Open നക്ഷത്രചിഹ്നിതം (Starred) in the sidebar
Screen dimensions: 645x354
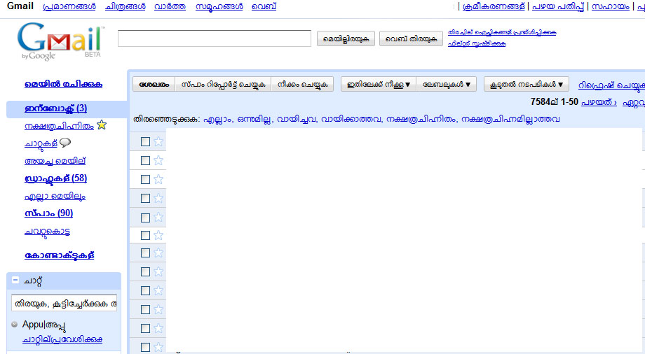[x=59, y=126]
